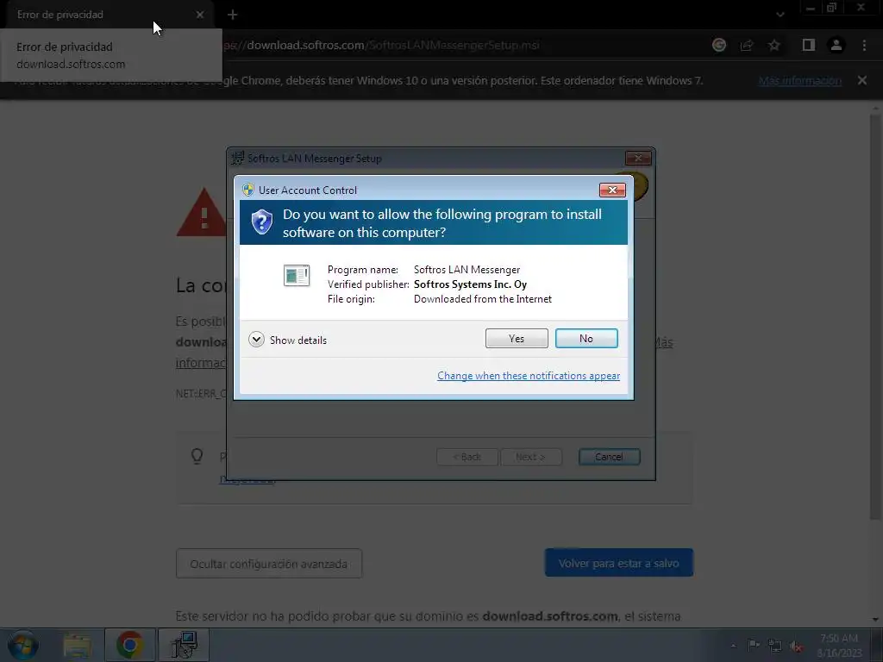The width and height of the screenshot is (883, 662).
Task: Click the installer program icon in UAC
Action: 297,275
